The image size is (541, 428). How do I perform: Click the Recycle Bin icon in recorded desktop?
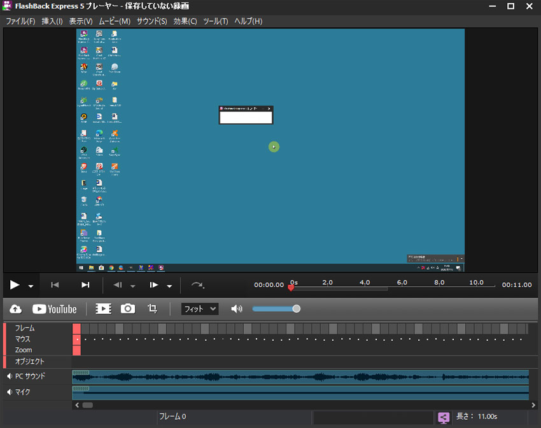[x=84, y=200]
